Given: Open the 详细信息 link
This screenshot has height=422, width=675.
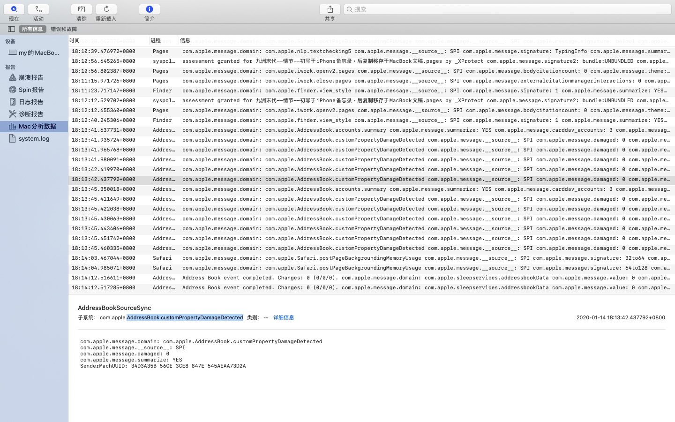Looking at the screenshot, I should tap(284, 317).
